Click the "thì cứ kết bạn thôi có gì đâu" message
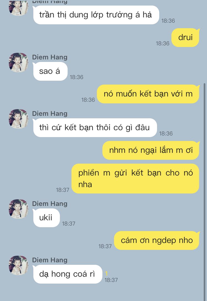Viewport: 207px width, 301px height. coord(95,128)
